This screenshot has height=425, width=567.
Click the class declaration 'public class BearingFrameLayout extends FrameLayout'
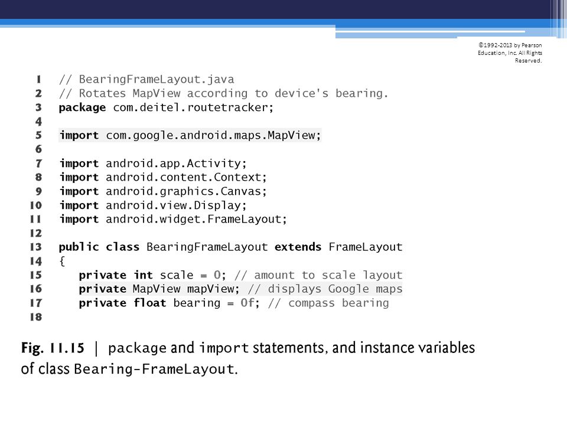pyautogui.click(x=230, y=247)
